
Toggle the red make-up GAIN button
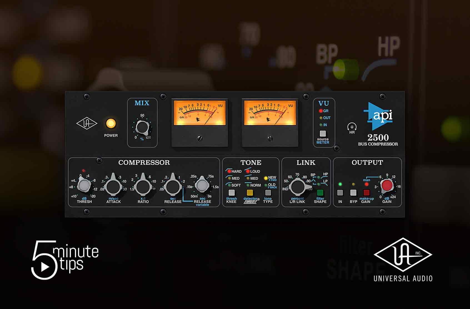[x=366, y=193]
